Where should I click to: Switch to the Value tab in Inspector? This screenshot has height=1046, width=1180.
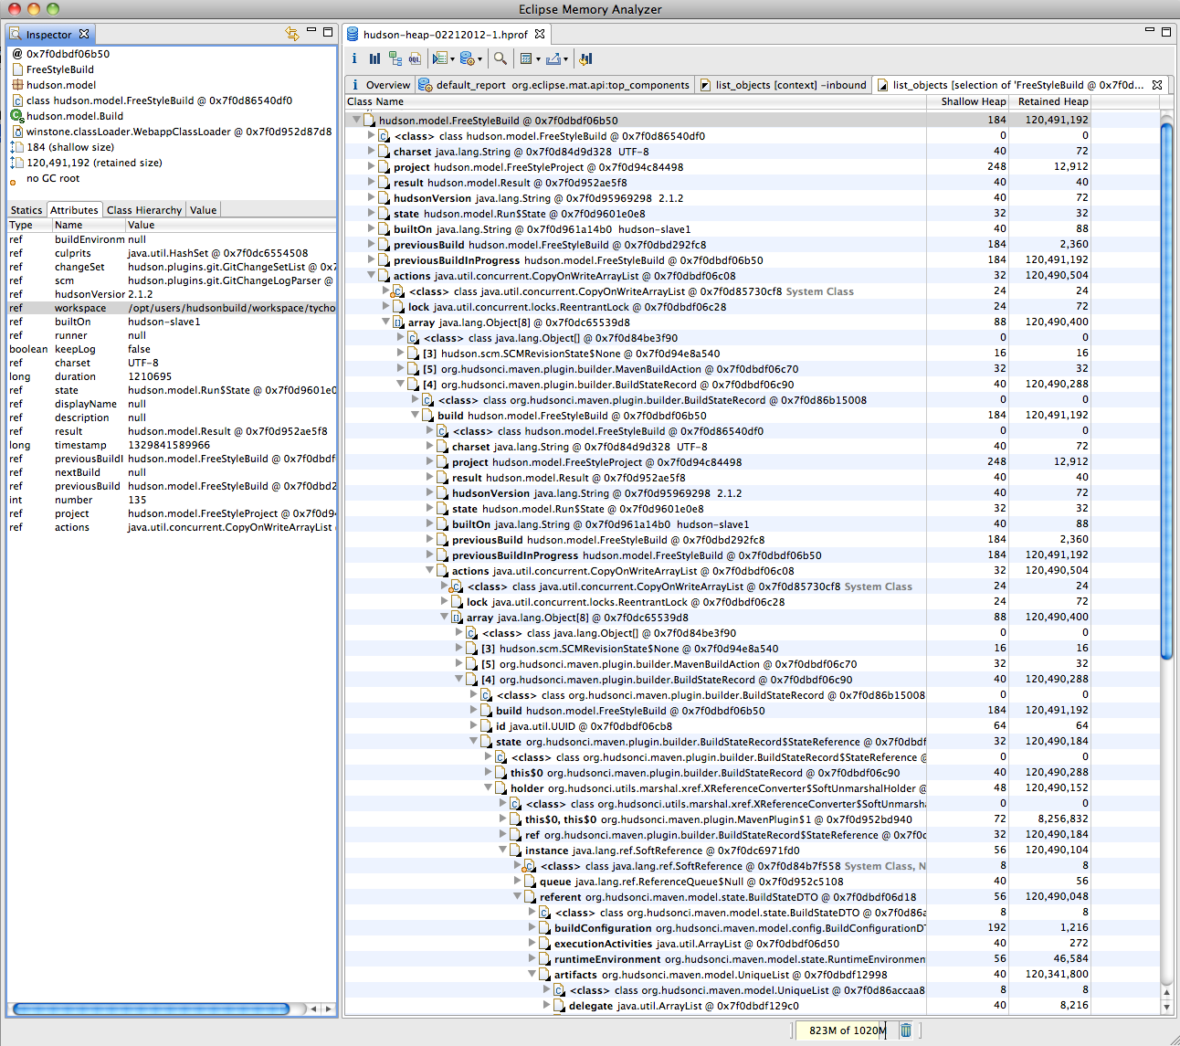[x=204, y=210]
